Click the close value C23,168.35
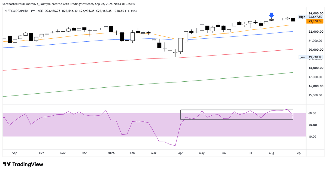Viewport: 327px width, 172px height. point(104,11)
